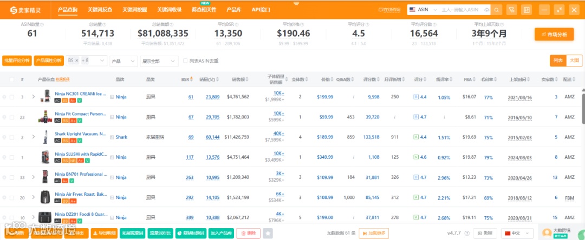
Task: Expand the Shark Upright Vacuum row variants
Action: pos(33,137)
